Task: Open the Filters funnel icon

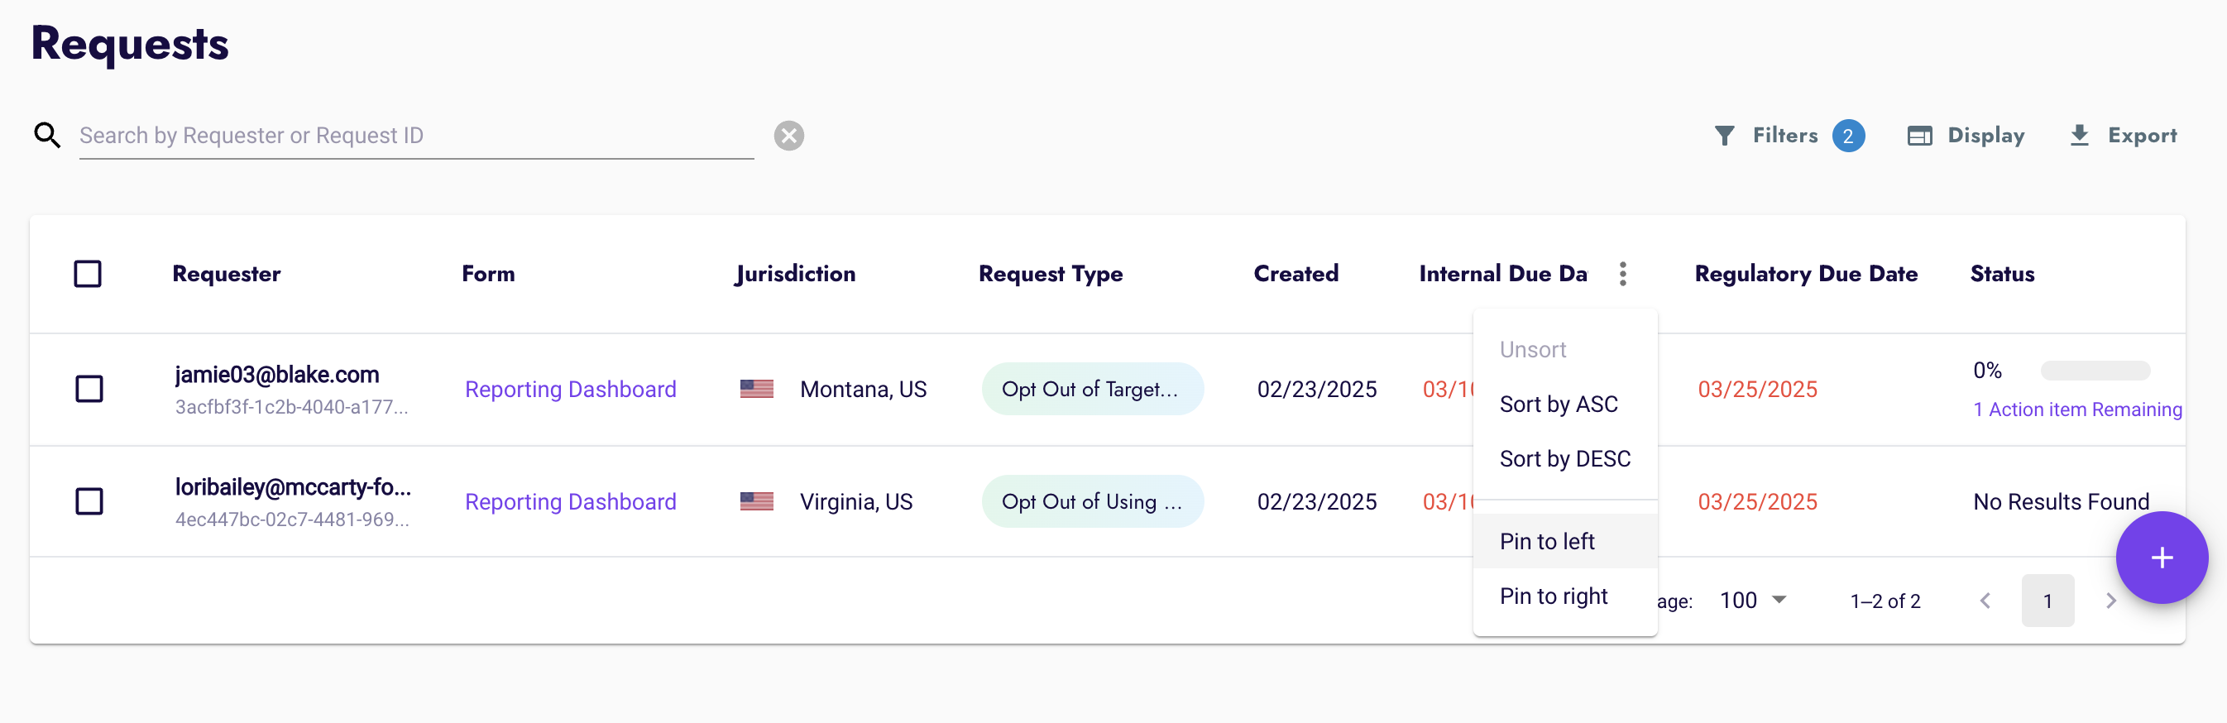Action: point(1724,136)
